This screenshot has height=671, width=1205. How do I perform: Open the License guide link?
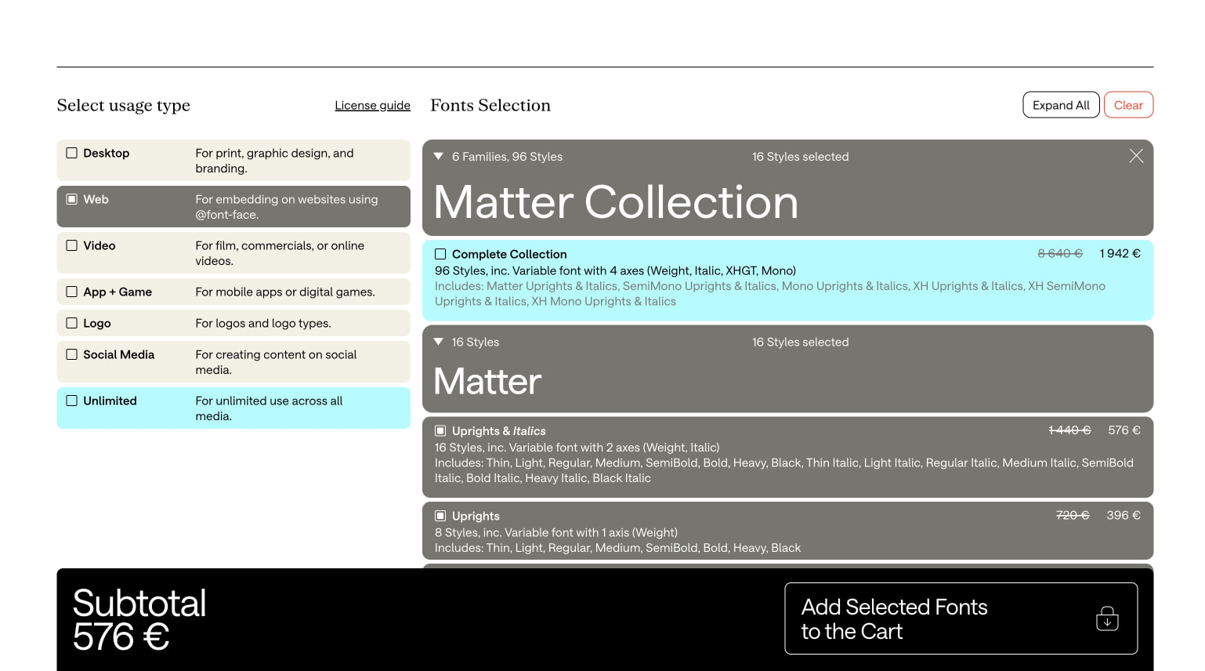click(x=372, y=105)
